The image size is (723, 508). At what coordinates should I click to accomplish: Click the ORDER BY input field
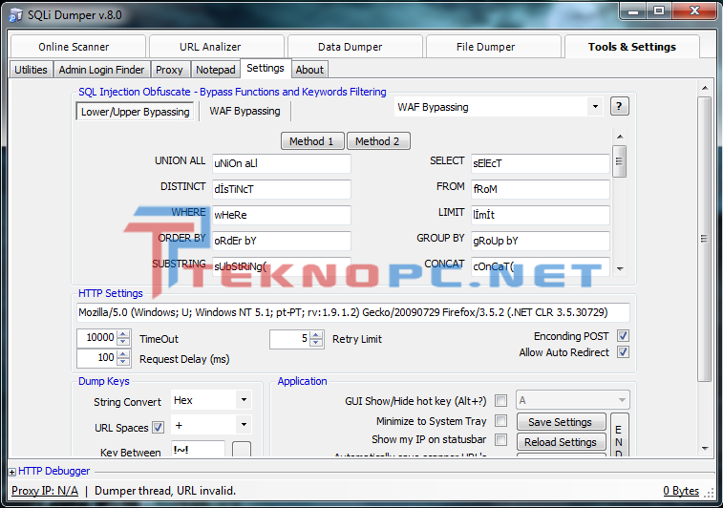click(x=281, y=241)
